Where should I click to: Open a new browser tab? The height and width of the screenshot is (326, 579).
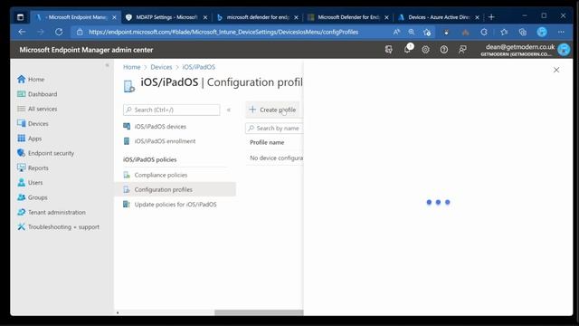(x=491, y=17)
